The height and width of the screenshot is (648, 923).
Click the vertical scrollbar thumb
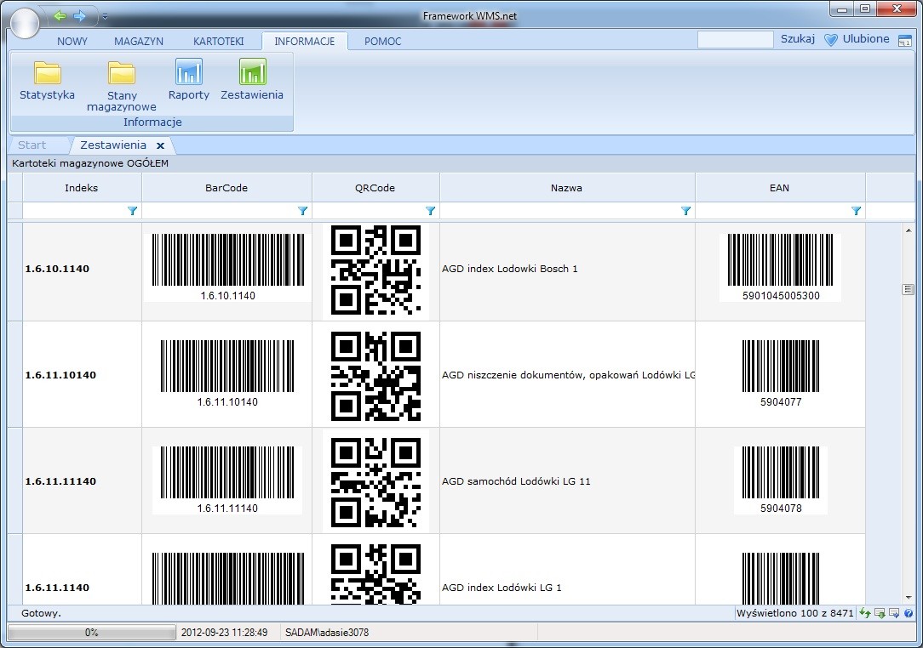(x=908, y=289)
